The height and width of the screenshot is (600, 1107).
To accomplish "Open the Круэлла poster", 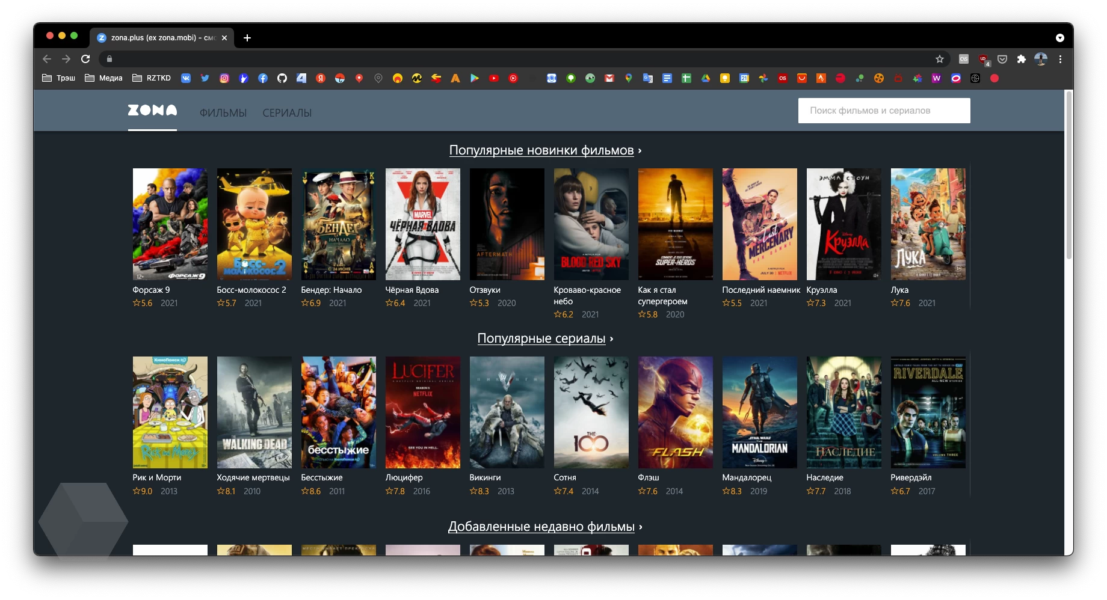I will pyautogui.click(x=844, y=224).
